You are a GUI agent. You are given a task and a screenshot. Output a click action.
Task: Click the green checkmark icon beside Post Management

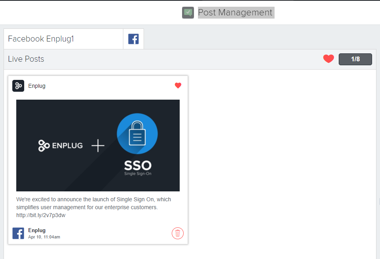click(x=188, y=12)
